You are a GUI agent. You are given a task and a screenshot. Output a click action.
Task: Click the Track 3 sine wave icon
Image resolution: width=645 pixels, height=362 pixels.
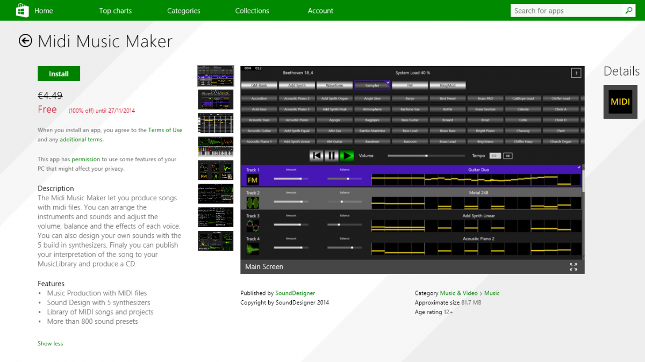click(253, 226)
